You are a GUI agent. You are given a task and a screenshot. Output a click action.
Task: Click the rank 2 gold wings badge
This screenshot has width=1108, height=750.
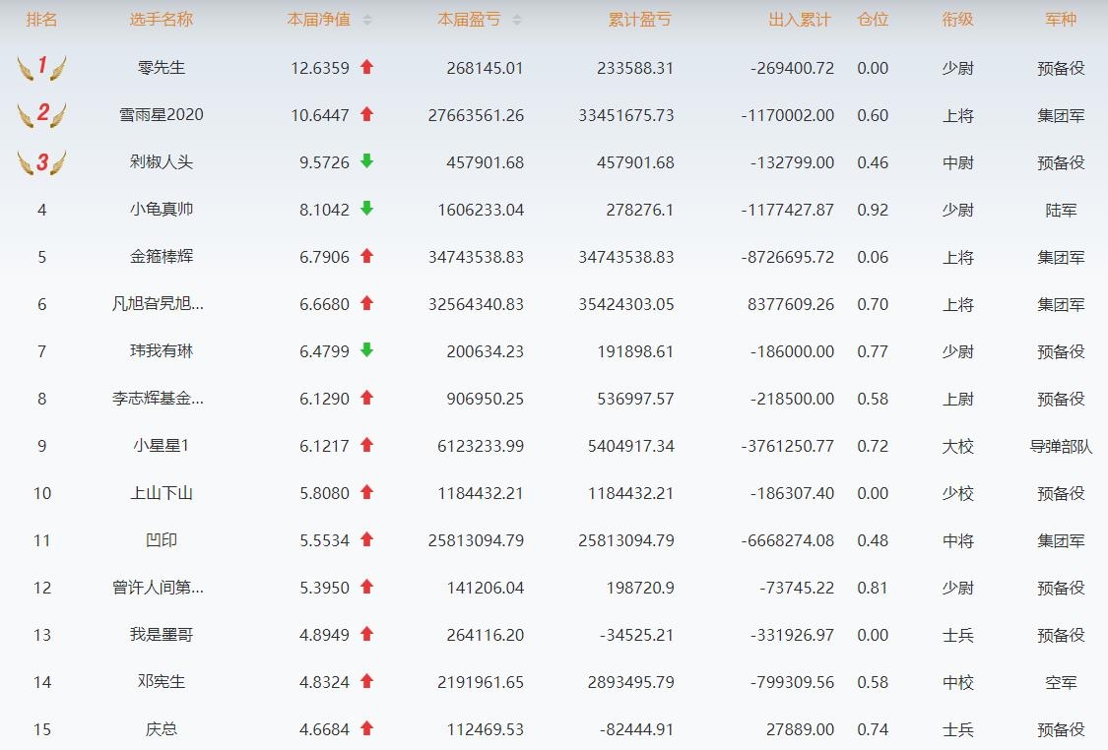pyautogui.click(x=41, y=115)
